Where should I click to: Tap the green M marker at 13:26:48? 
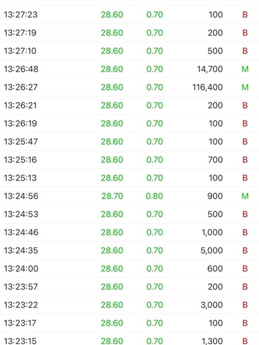(x=245, y=69)
